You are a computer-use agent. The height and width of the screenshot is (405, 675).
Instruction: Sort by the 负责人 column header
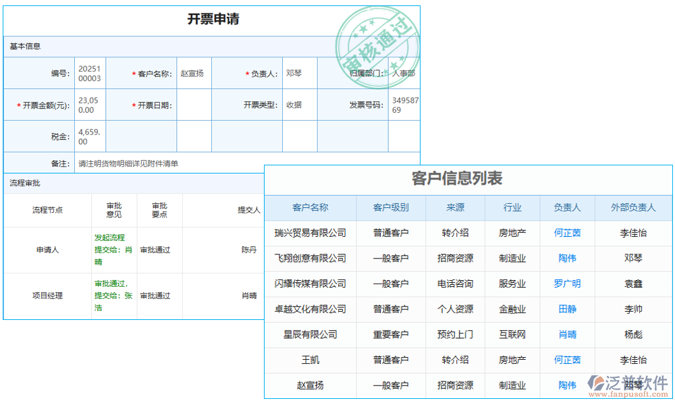click(x=566, y=207)
